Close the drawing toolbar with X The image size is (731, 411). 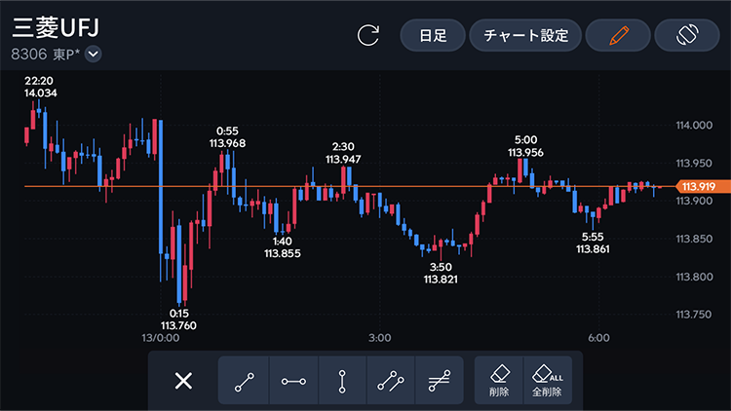point(183,381)
